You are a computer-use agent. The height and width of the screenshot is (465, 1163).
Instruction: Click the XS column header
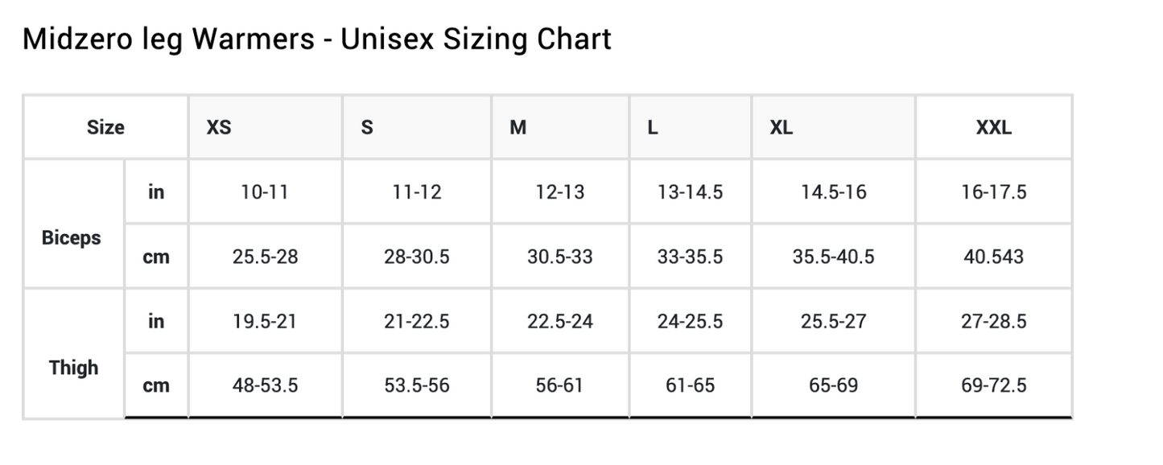[x=219, y=127]
